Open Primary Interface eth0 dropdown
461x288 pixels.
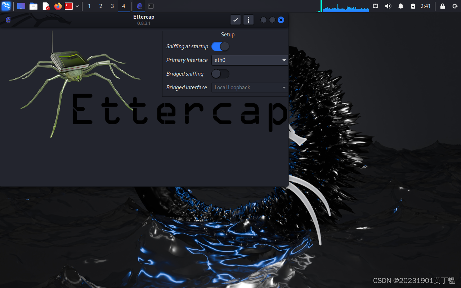(x=250, y=60)
